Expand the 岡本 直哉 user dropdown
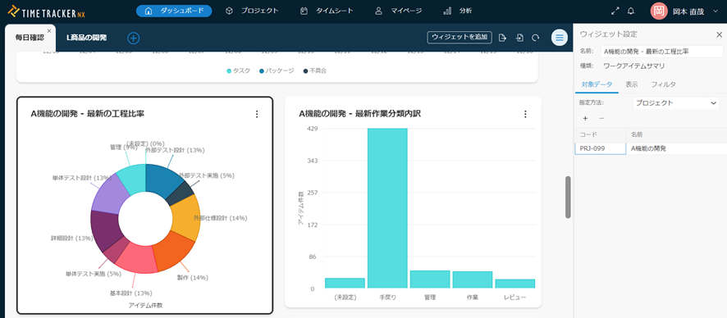Viewport: 727px width, 318px height. tap(715, 11)
